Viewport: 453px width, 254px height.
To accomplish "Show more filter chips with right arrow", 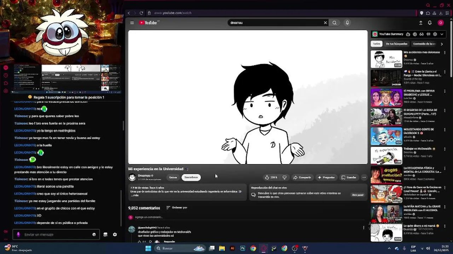I will coord(442,44).
